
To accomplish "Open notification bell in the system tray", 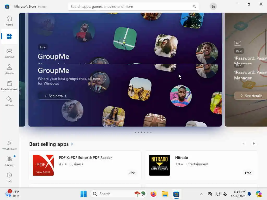I will point(249,194).
